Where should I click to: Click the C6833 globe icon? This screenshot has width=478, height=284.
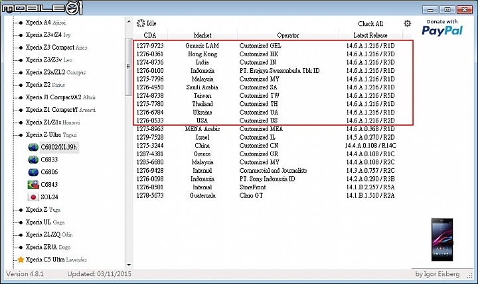pyautogui.click(x=33, y=160)
